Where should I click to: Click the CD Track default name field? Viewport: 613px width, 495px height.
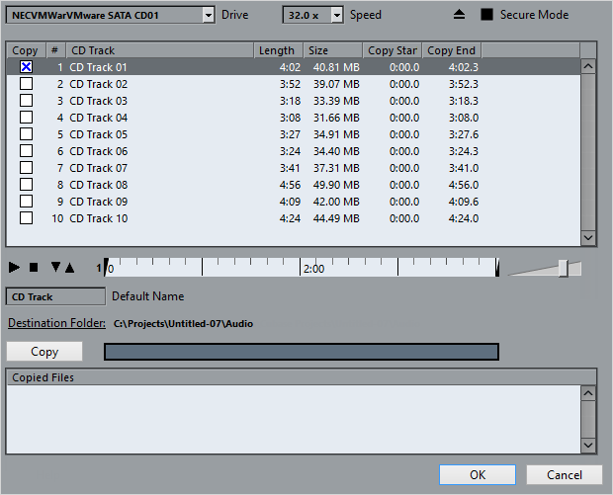[x=55, y=296]
